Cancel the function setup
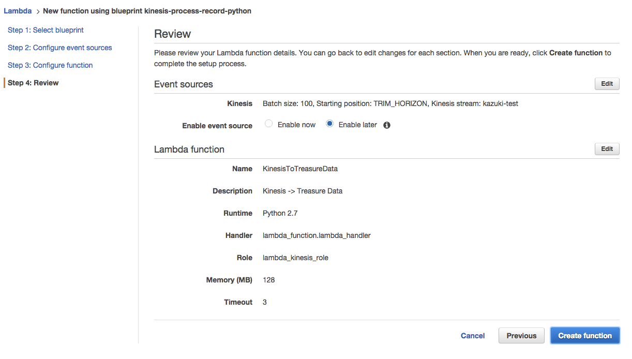632x359 pixels. click(473, 336)
